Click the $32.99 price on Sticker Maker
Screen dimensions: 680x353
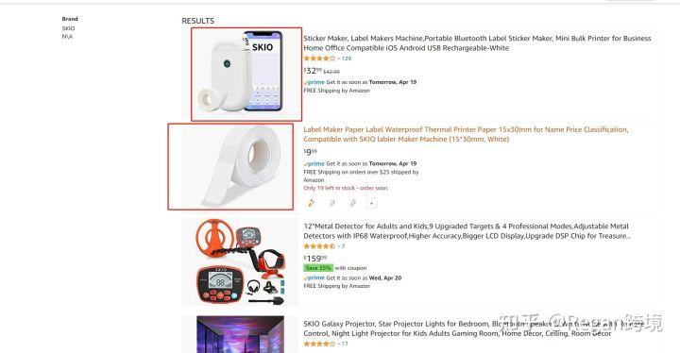(x=313, y=70)
